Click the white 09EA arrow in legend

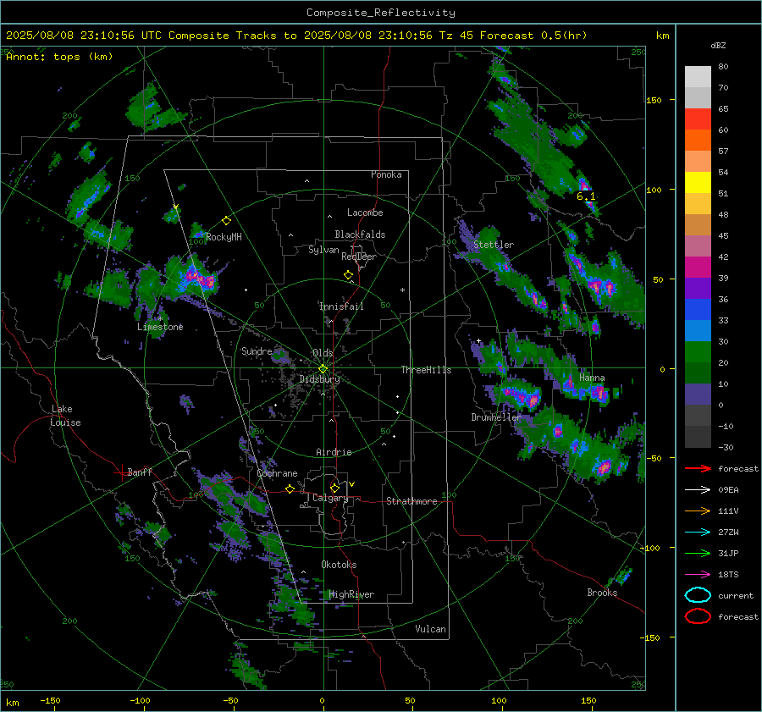[698, 490]
